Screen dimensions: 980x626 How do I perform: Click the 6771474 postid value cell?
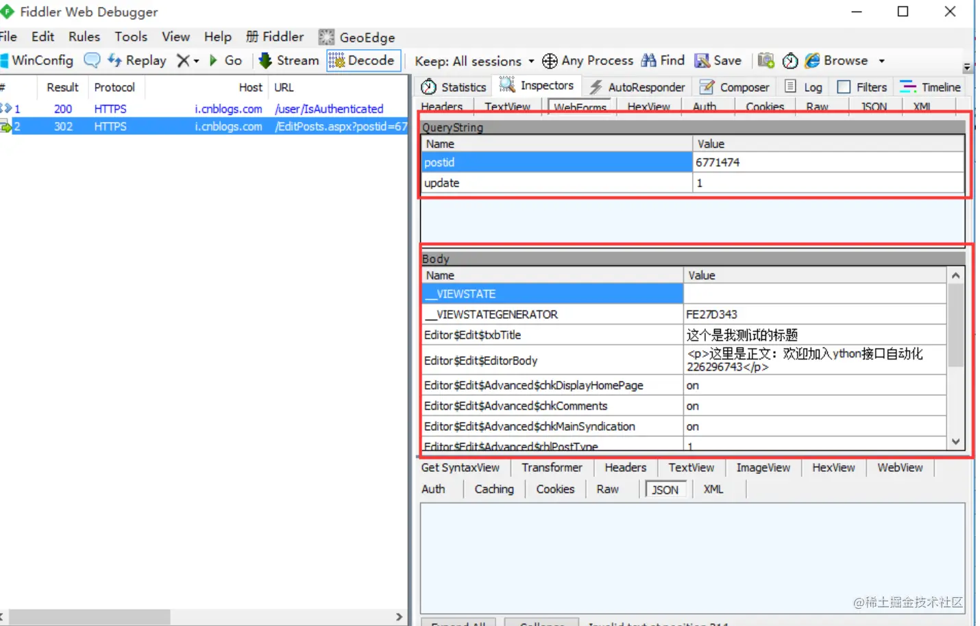point(829,162)
